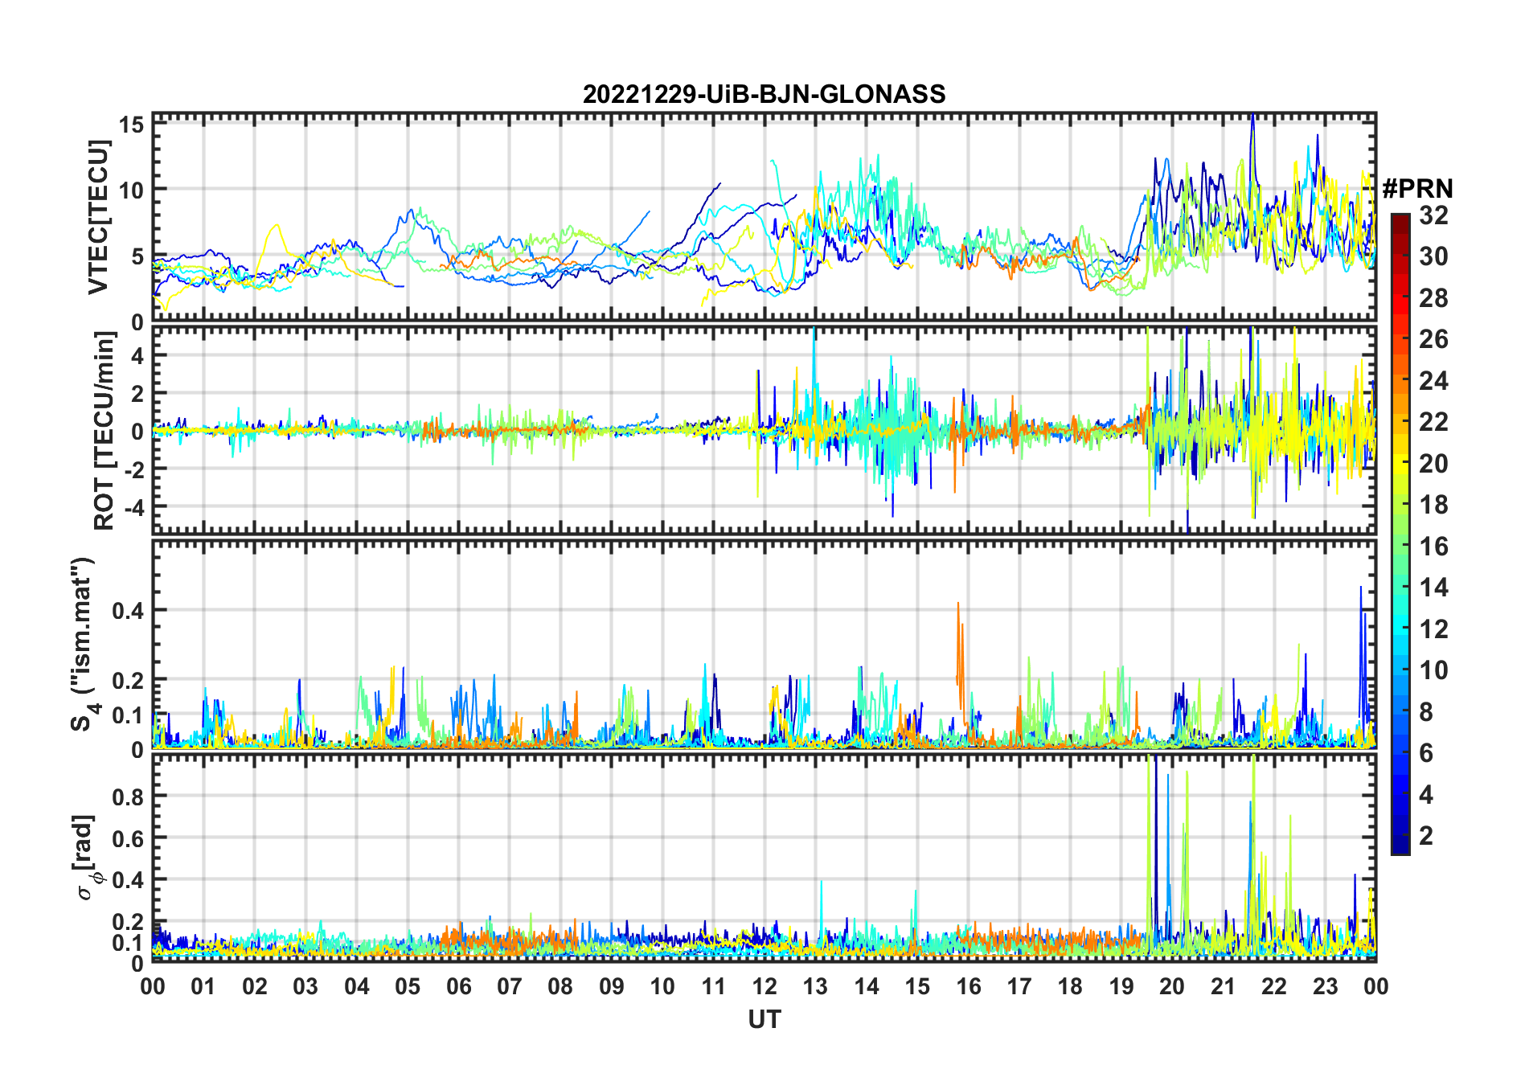
Task: Select PRN colorbar tick label 6
Action: (1426, 753)
